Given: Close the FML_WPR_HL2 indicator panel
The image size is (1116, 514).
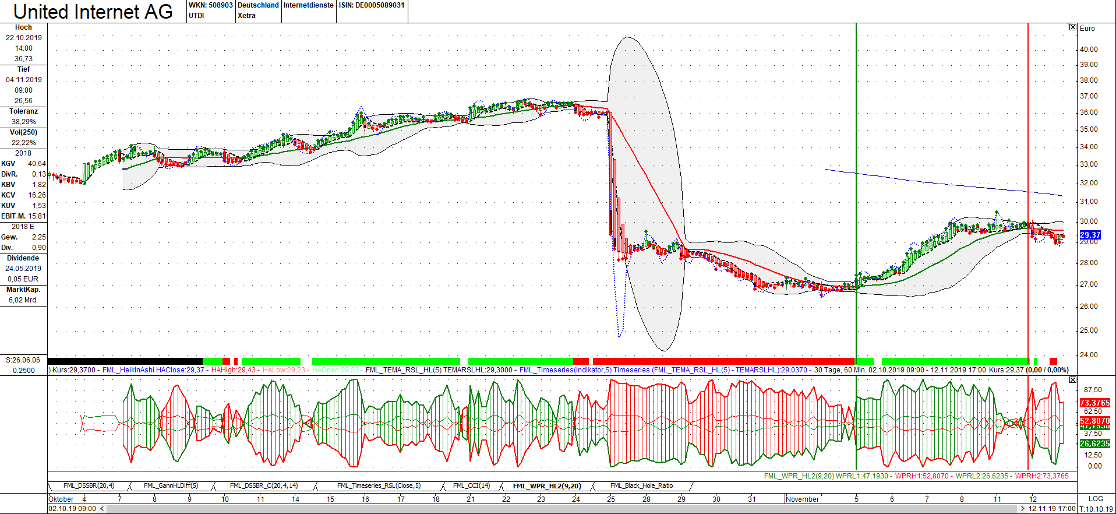Looking at the screenshot, I should click(x=1073, y=380).
